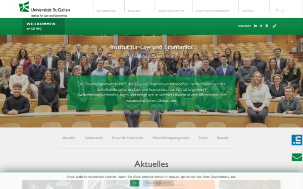This screenshot has width=303, height=189.
Task: Click the Aktuelles heading
Action: [151, 164]
